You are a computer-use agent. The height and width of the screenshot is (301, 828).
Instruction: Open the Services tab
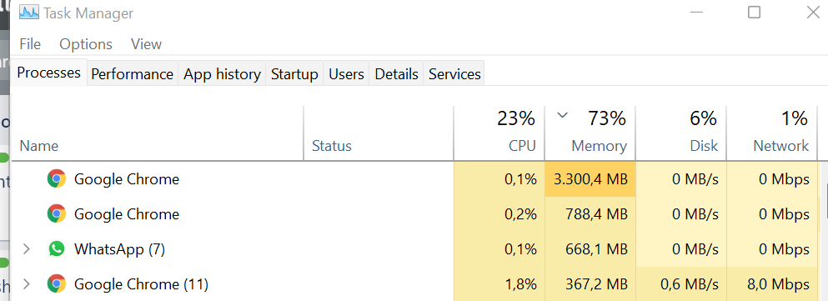[454, 74]
